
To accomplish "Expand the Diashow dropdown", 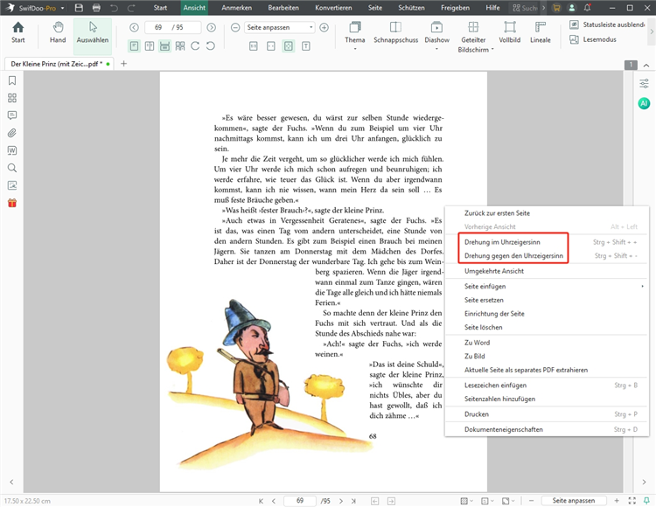I will point(436,49).
